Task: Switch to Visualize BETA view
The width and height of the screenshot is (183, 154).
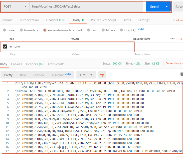Action: [61, 75]
